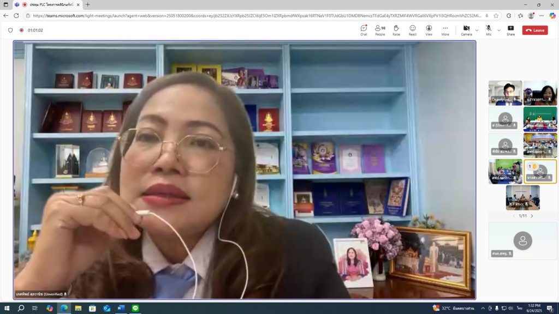Raise your hand in the meeting
The width and height of the screenshot is (559, 314).
pyautogui.click(x=396, y=30)
